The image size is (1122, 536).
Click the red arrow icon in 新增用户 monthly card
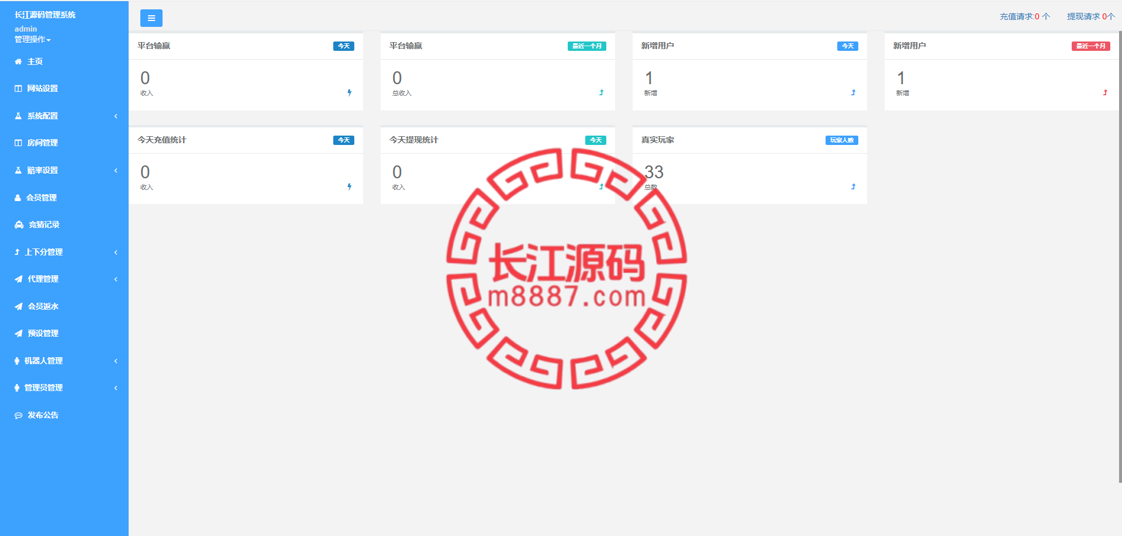pyautogui.click(x=1105, y=92)
